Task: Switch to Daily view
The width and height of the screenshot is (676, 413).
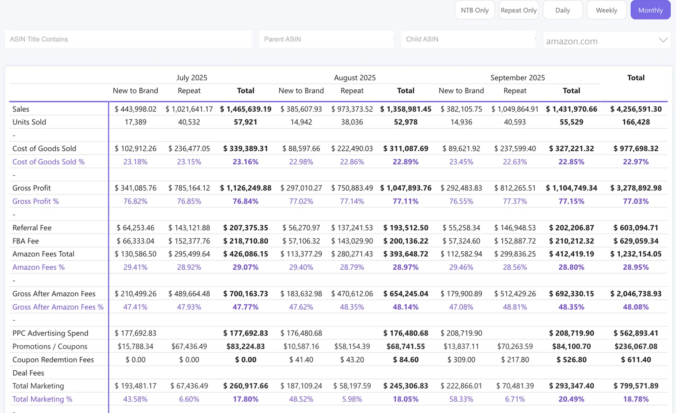Action: [563, 10]
